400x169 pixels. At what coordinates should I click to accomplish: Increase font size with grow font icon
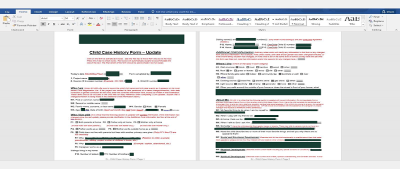[x=78, y=18]
